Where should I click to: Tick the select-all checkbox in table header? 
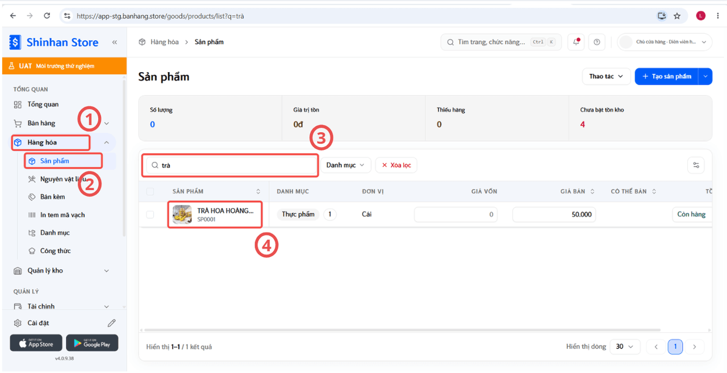(150, 191)
